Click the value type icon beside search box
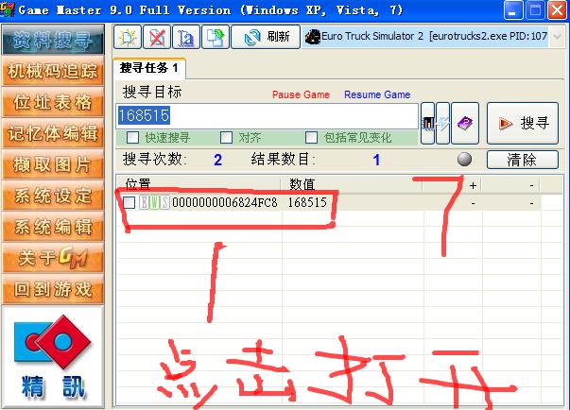Viewport: 570px width, 410px height. coord(427,123)
